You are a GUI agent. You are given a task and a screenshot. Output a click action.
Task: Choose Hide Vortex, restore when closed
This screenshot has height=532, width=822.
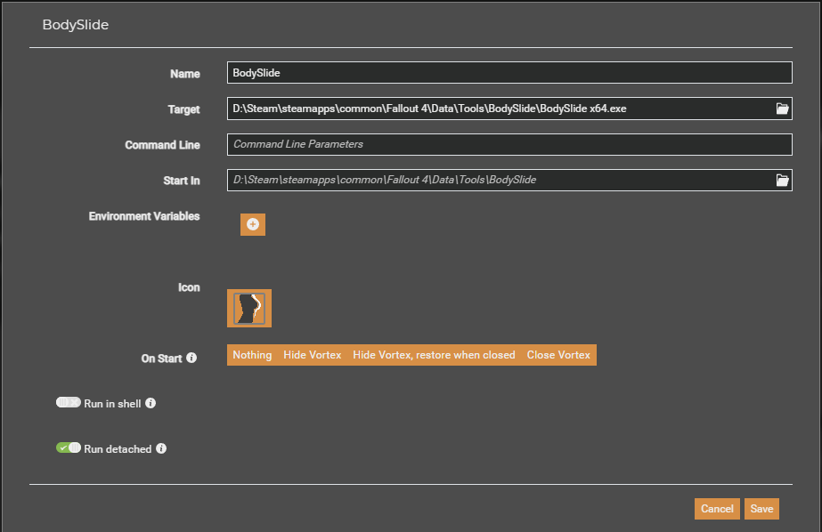pyautogui.click(x=434, y=355)
